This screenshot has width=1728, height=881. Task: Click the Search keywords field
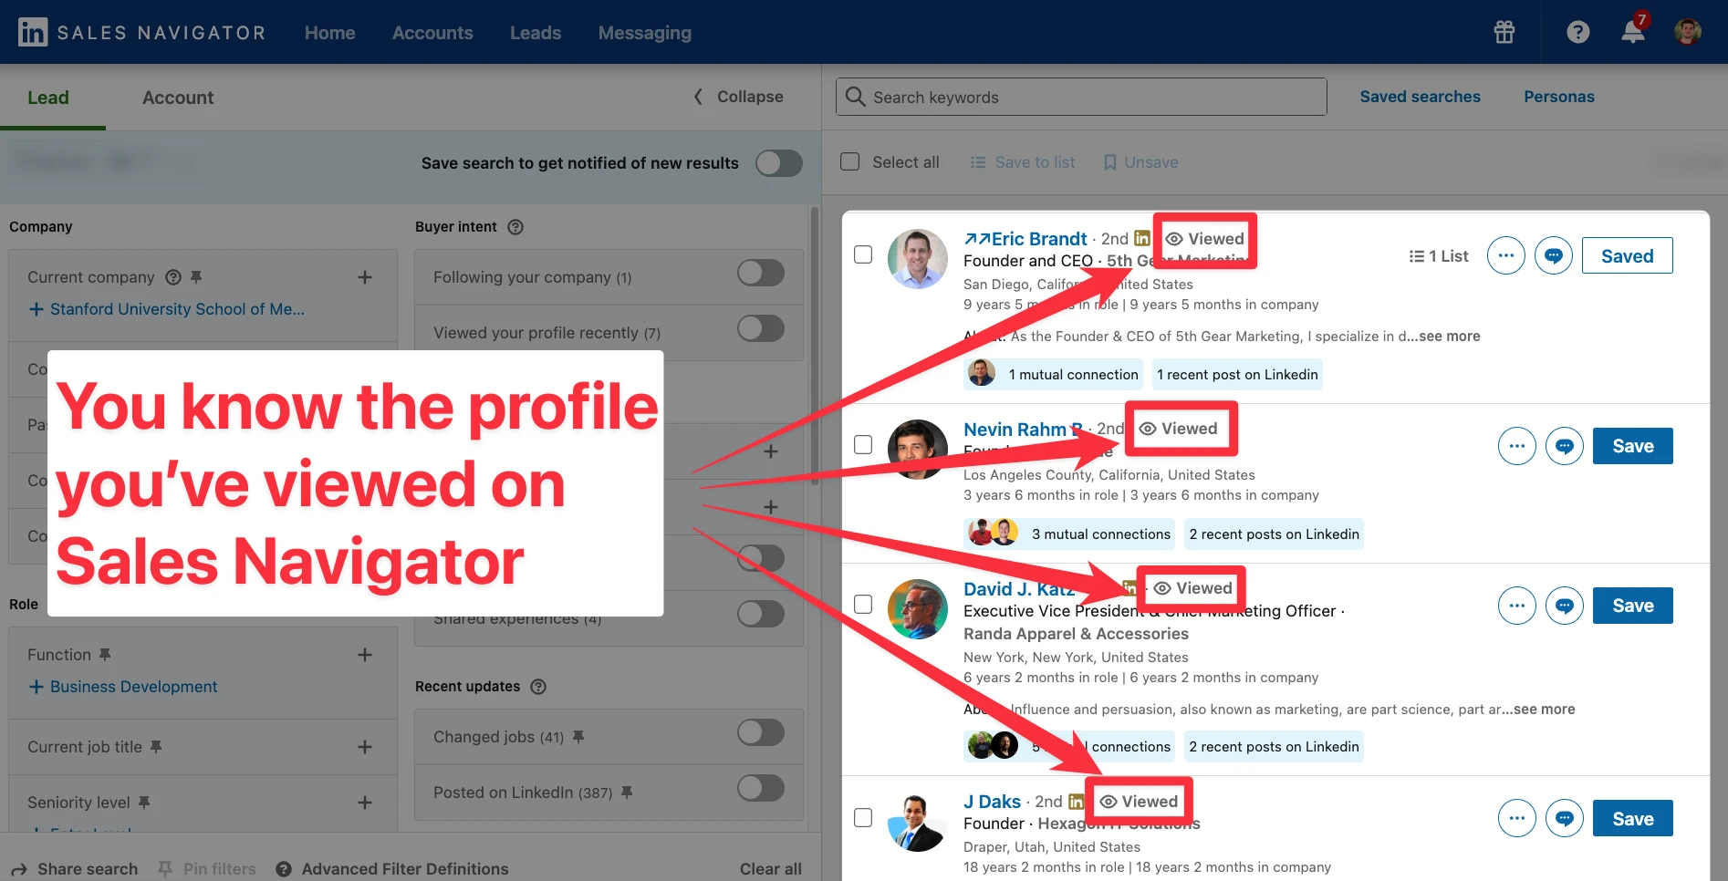coord(1081,97)
